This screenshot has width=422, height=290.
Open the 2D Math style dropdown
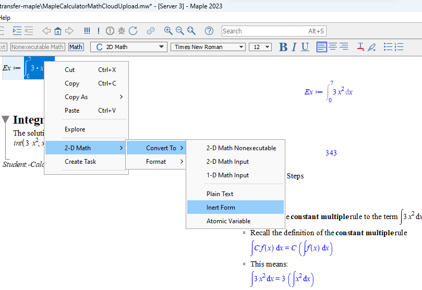pos(129,47)
